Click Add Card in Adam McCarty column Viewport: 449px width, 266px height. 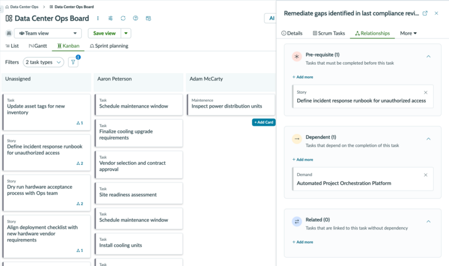pos(264,123)
